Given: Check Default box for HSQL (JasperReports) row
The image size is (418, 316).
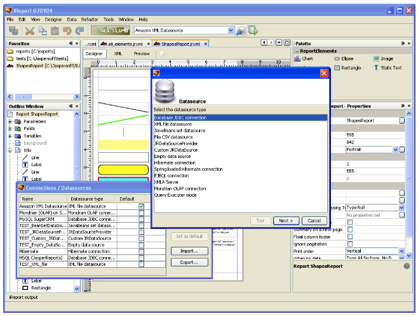Looking at the screenshot, I should click(x=141, y=258).
